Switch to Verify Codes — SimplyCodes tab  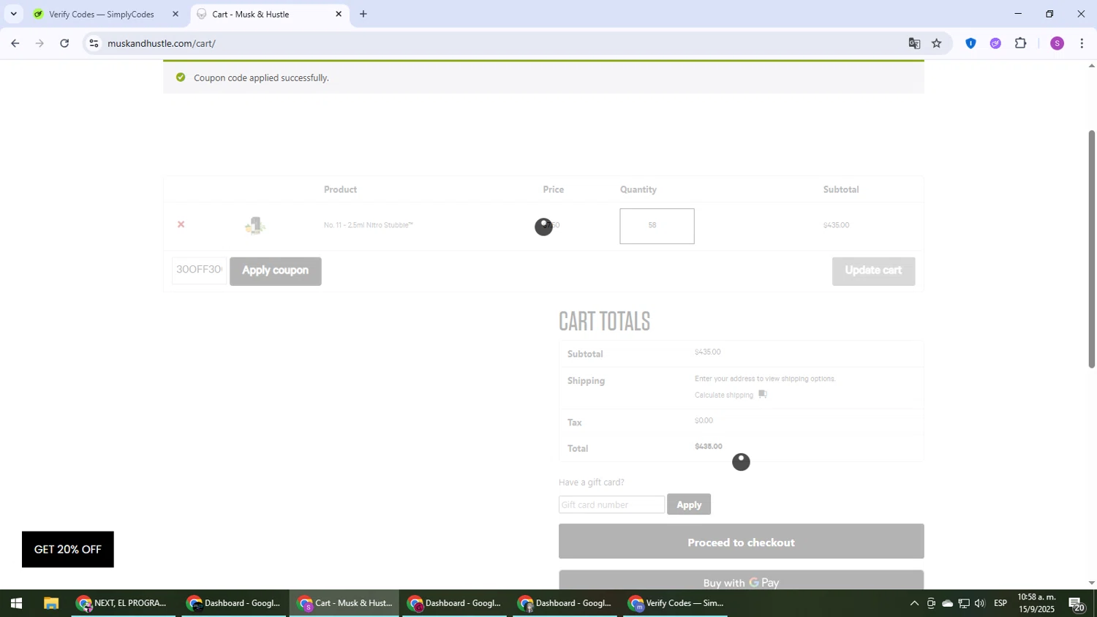pyautogui.click(x=102, y=14)
